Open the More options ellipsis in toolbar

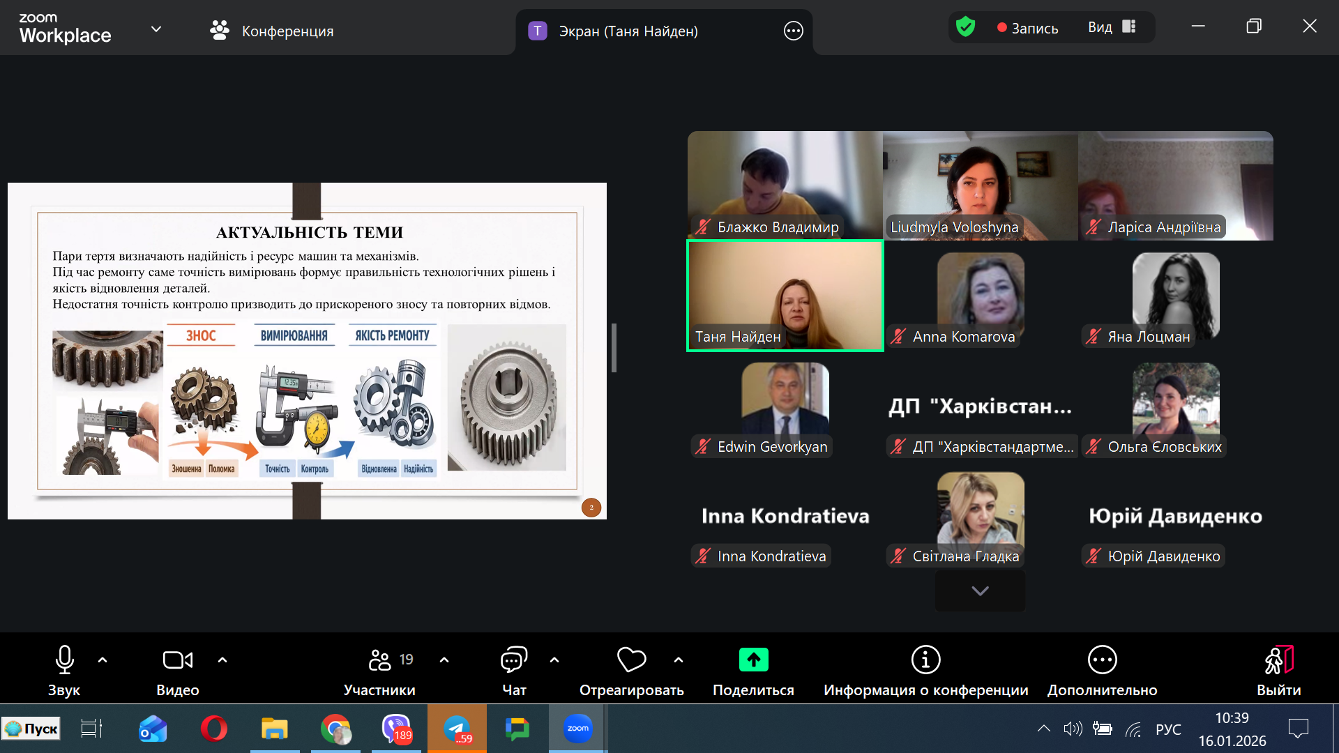(1102, 660)
